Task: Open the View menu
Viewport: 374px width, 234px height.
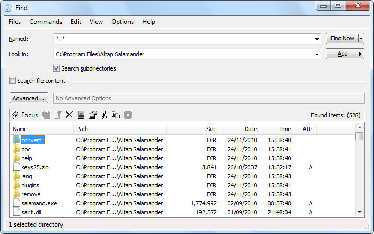Action: click(x=96, y=22)
